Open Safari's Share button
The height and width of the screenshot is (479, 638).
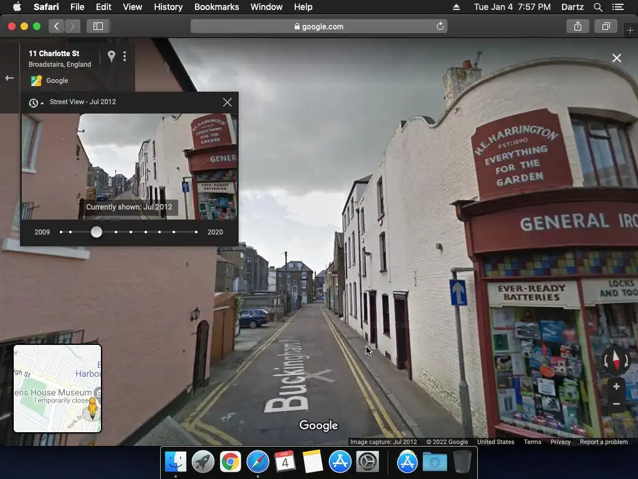pyautogui.click(x=578, y=26)
